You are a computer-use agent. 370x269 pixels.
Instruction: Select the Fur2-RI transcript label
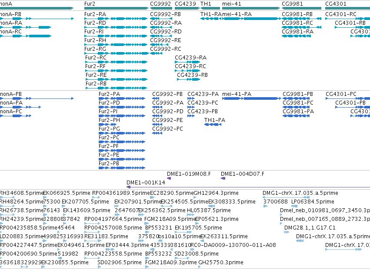(94, 32)
